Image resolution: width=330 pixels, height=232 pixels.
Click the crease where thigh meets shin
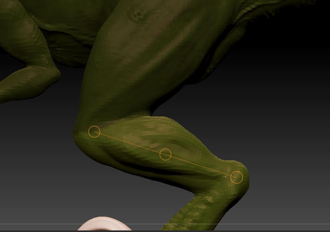[x=147, y=114]
